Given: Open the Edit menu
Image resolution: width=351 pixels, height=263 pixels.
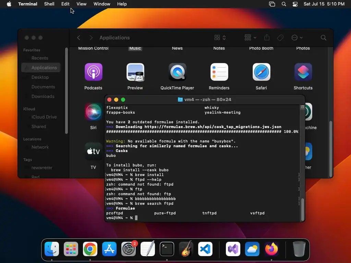Looking at the screenshot, I should [65, 4].
